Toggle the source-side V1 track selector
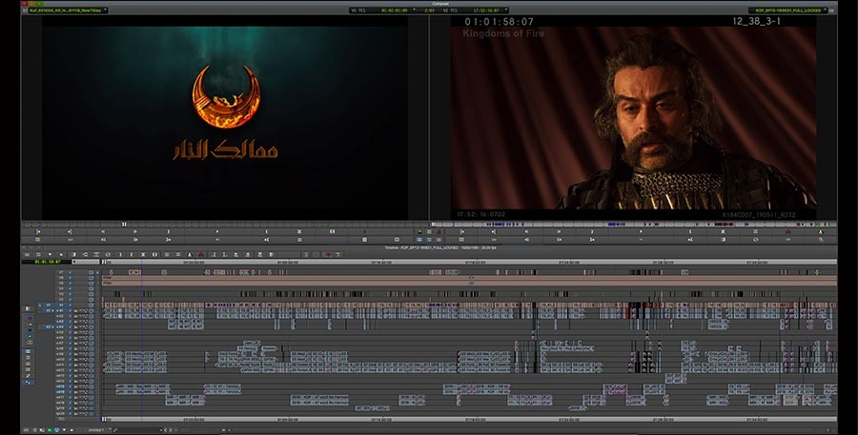This screenshot has height=435, width=858. pos(49,305)
